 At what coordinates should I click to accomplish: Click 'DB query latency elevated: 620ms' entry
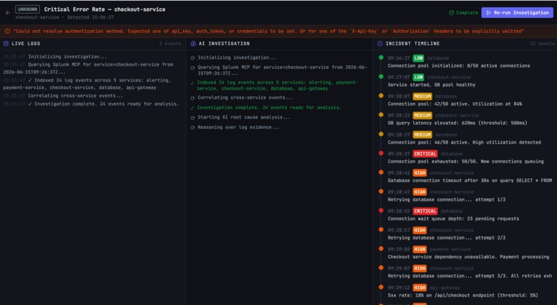pos(457,124)
